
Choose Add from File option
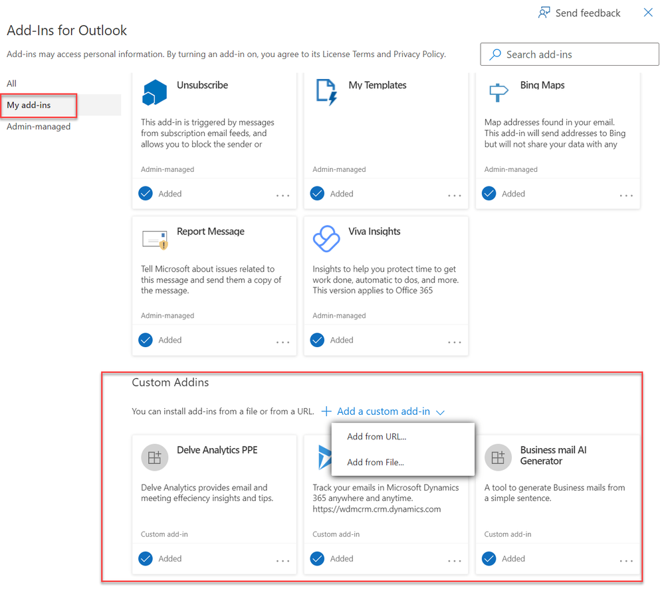tap(376, 462)
